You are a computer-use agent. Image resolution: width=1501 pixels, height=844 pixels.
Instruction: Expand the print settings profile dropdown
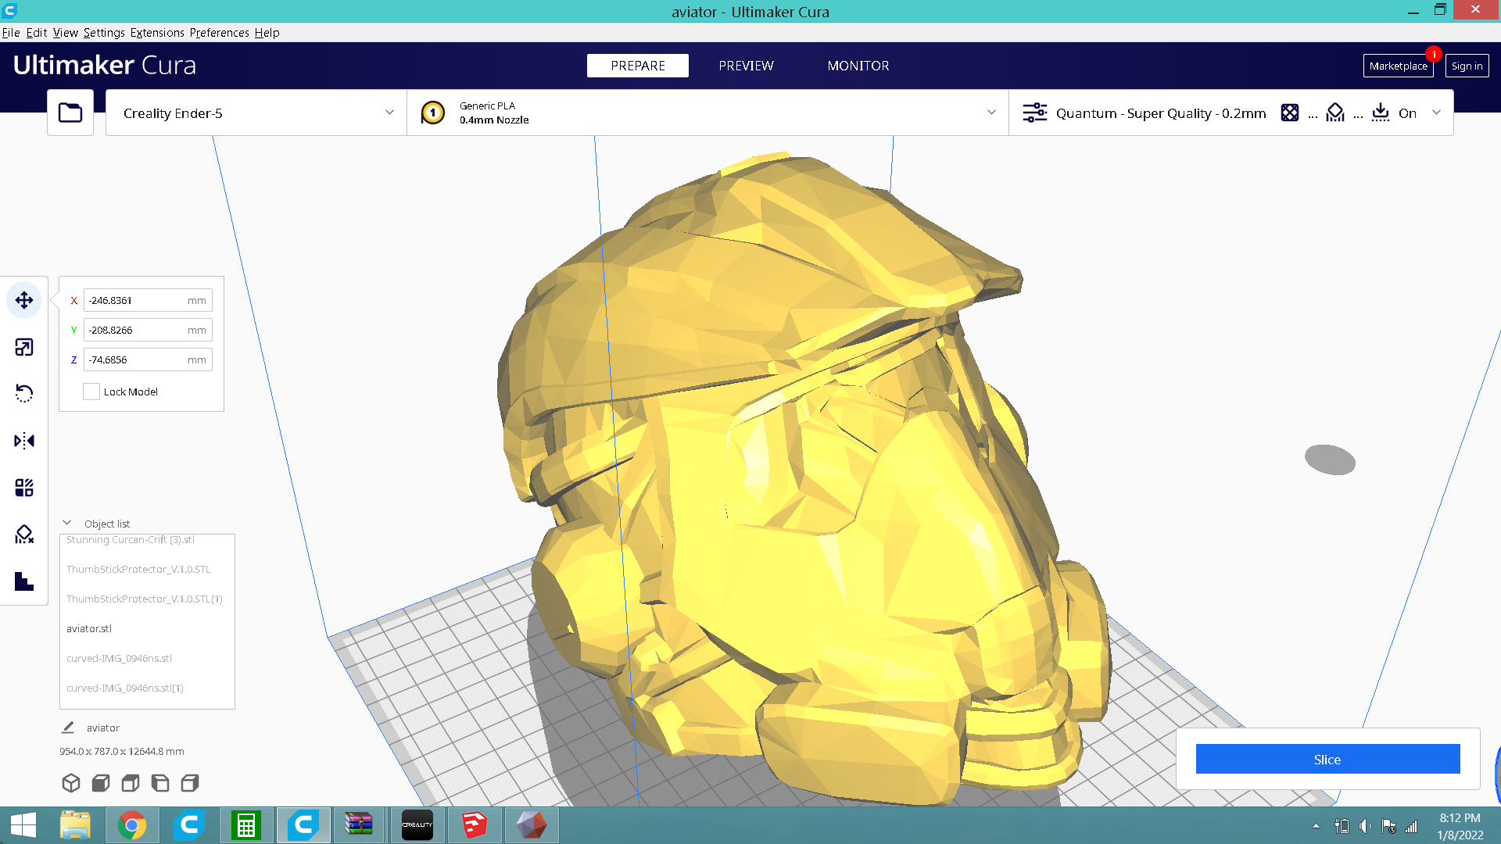(x=1231, y=113)
